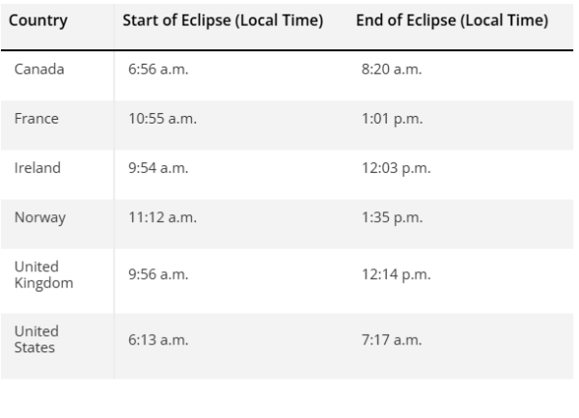Image resolution: width=579 pixels, height=418 pixels.
Task: Click United States' 7:17 a.m. end time
Action: coord(392,340)
